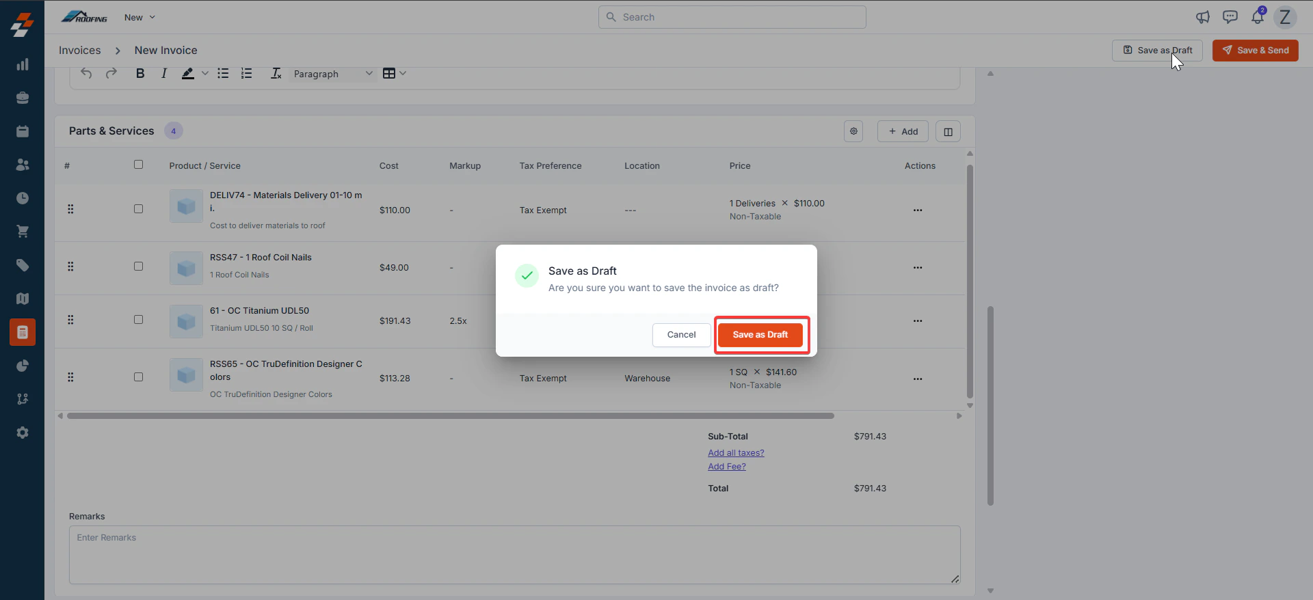Click the $791.43 Total value
1313x600 pixels.
870,489
